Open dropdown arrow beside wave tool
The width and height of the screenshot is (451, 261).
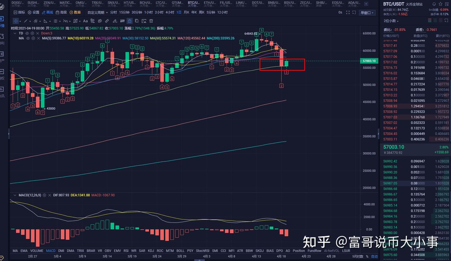[70, 21]
